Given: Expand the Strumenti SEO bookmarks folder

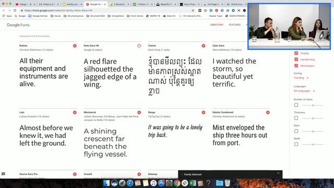Looking at the screenshot, I should coord(96,16).
